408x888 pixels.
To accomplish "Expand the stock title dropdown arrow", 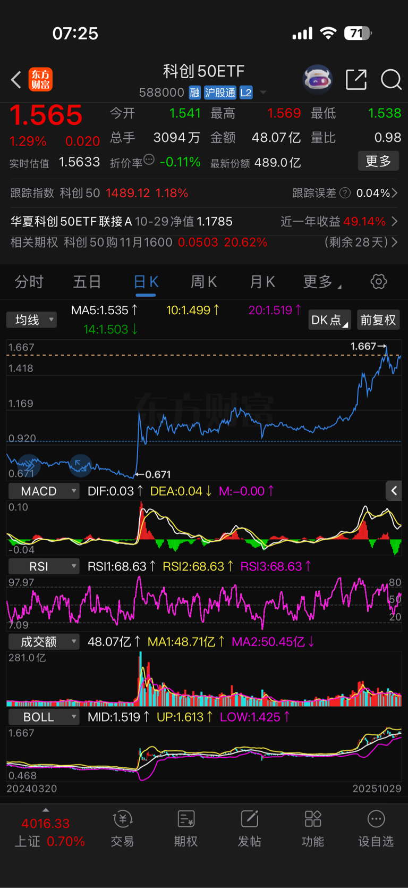I will 263,93.
